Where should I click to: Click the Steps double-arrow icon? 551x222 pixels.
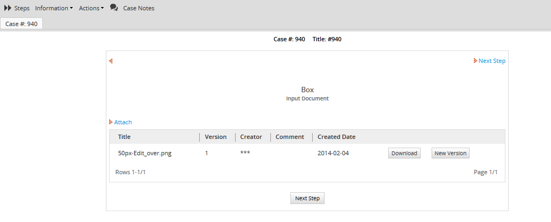(x=8, y=8)
